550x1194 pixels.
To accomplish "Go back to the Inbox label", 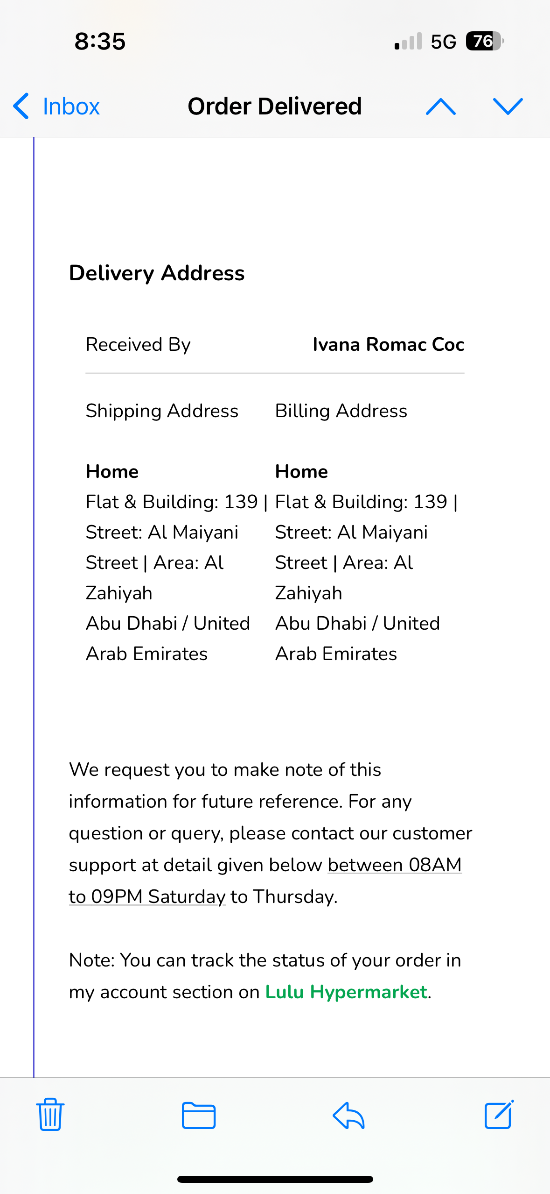I will click(71, 107).
